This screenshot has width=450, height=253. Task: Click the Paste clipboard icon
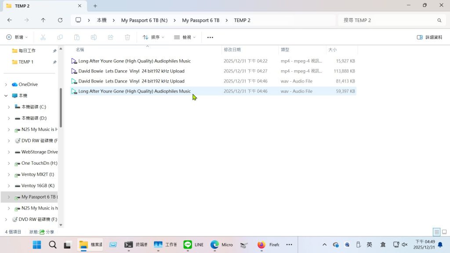(77, 37)
